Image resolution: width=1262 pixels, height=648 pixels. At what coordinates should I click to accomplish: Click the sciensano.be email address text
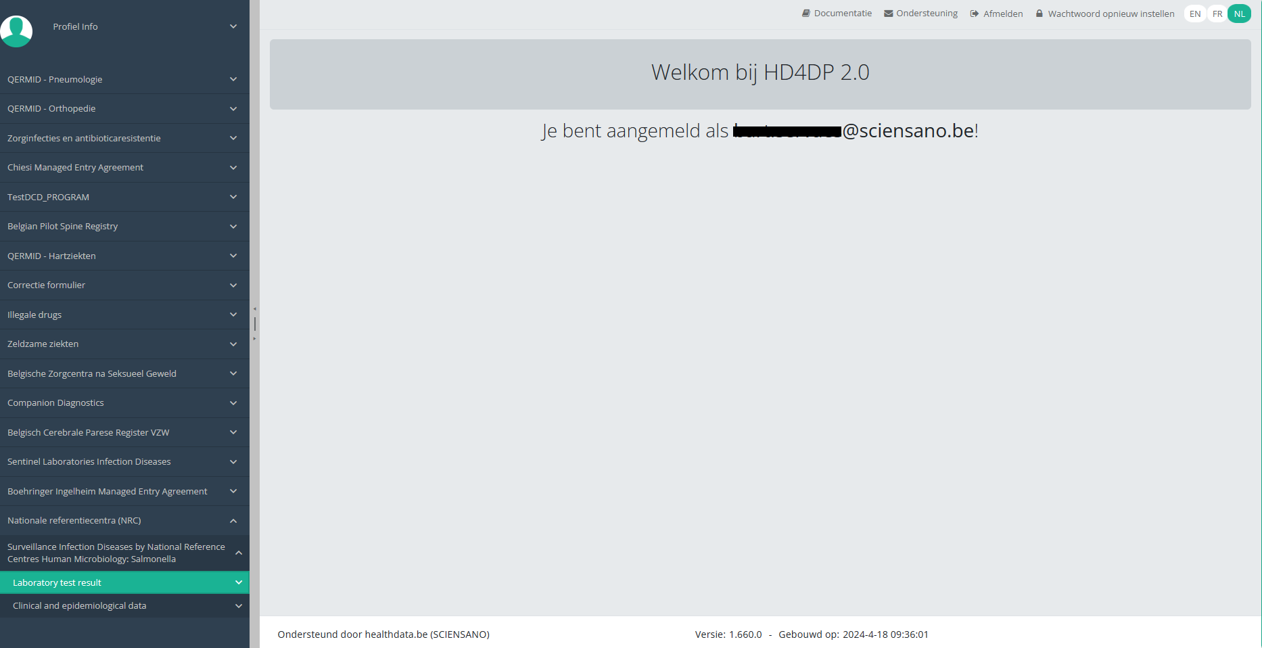(854, 131)
